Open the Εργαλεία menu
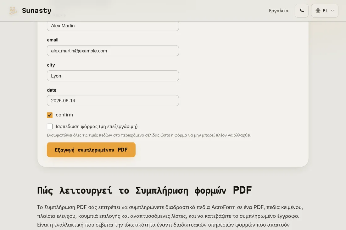Viewport: 346px width, 230px height. tap(278, 11)
